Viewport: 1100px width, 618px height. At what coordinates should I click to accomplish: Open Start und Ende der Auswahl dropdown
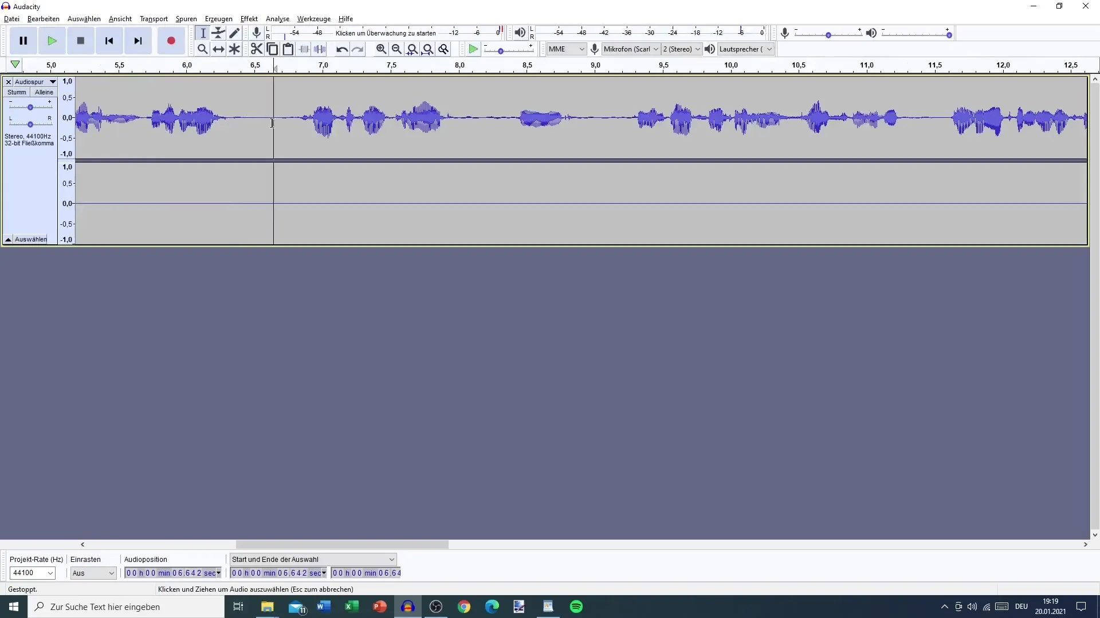pos(313,559)
